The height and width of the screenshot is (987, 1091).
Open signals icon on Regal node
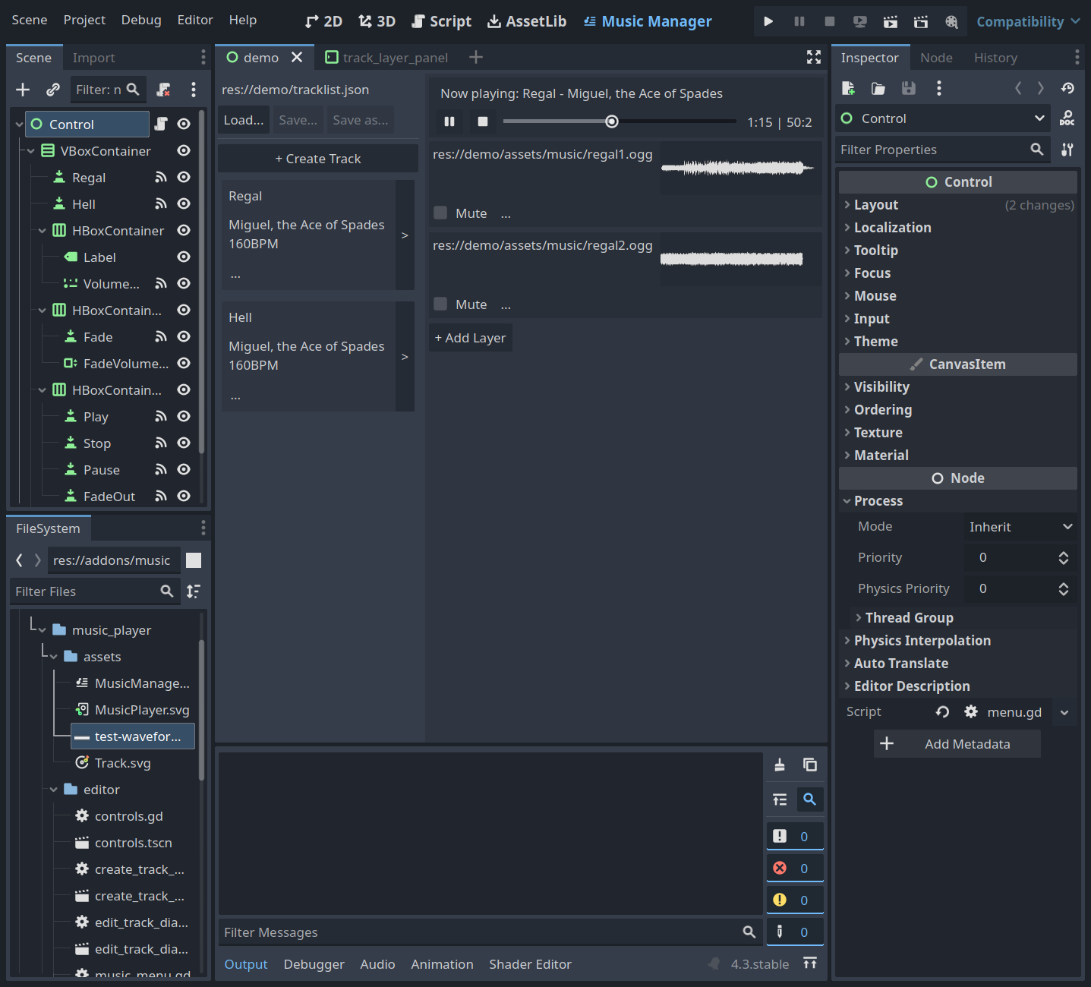coord(160,177)
